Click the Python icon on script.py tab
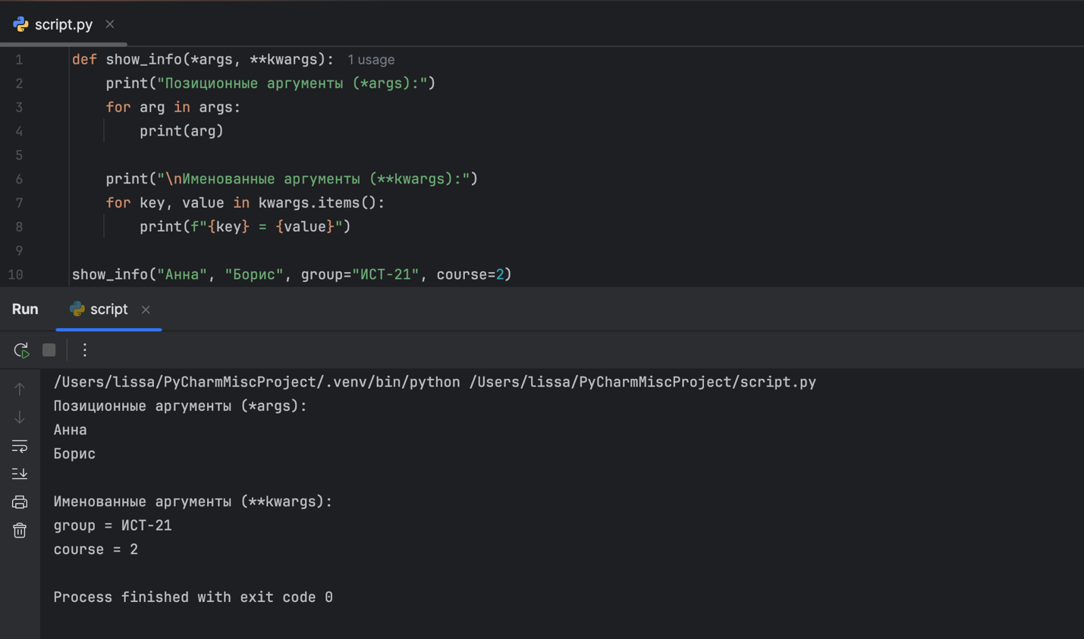The image size is (1084, 639). 20,24
